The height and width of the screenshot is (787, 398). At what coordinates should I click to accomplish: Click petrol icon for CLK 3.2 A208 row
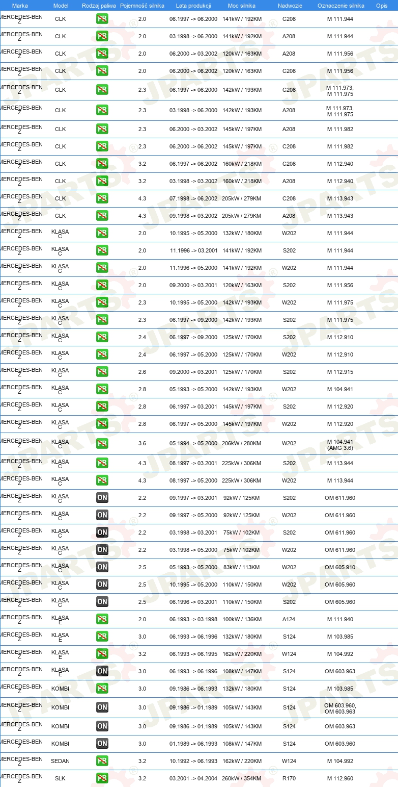click(x=102, y=181)
